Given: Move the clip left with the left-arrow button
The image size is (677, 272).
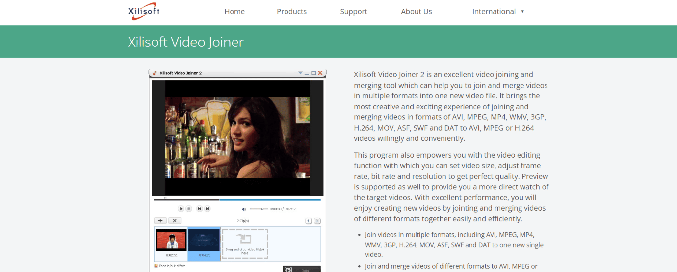Looking at the screenshot, I should (x=309, y=221).
